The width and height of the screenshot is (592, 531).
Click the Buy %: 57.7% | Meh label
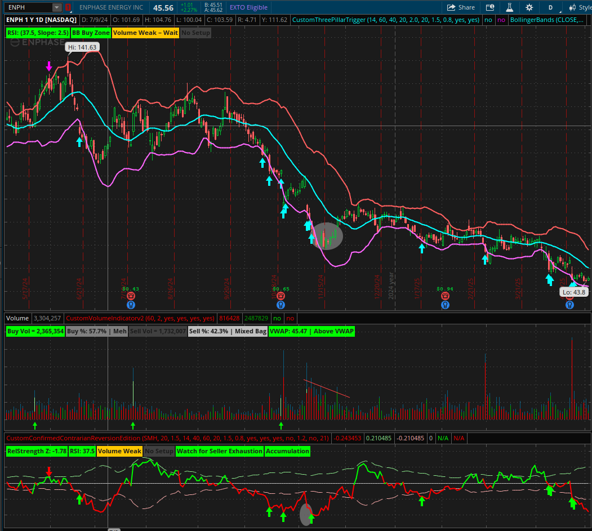click(x=97, y=331)
